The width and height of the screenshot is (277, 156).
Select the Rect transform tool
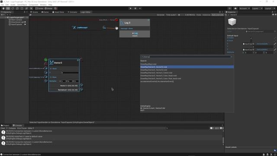[x=22, y=9]
